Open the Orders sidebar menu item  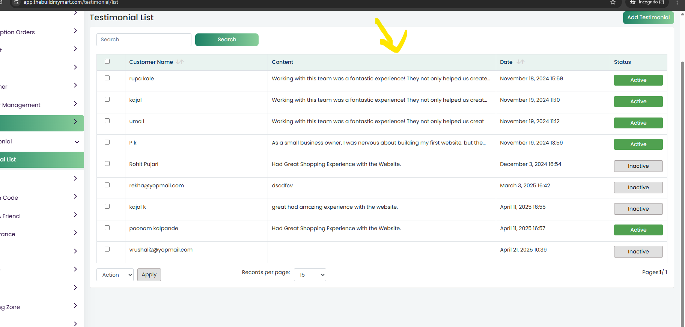[18, 32]
